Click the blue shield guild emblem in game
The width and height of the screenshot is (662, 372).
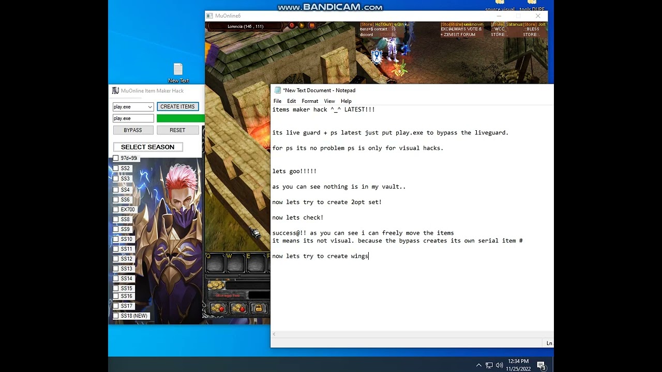[377, 57]
